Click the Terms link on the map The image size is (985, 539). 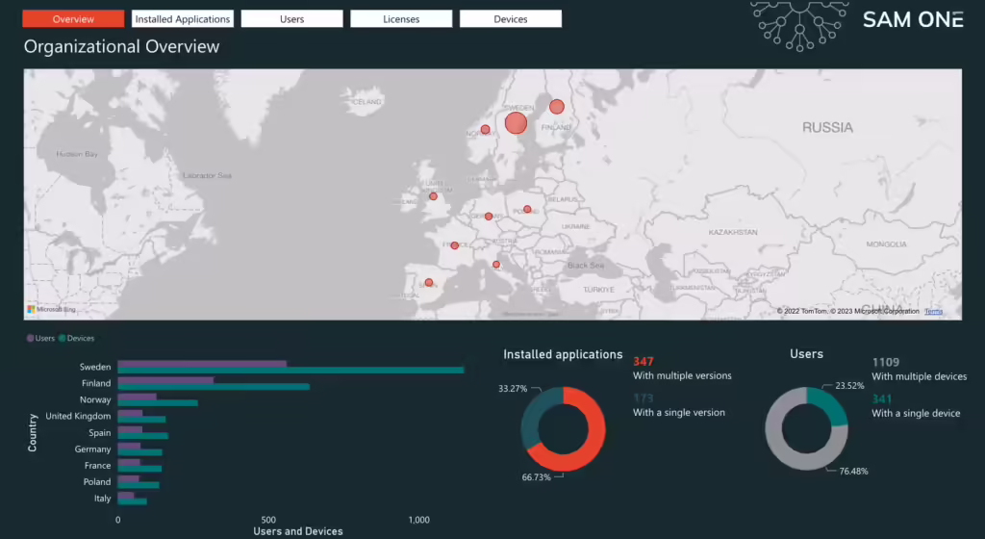click(933, 312)
